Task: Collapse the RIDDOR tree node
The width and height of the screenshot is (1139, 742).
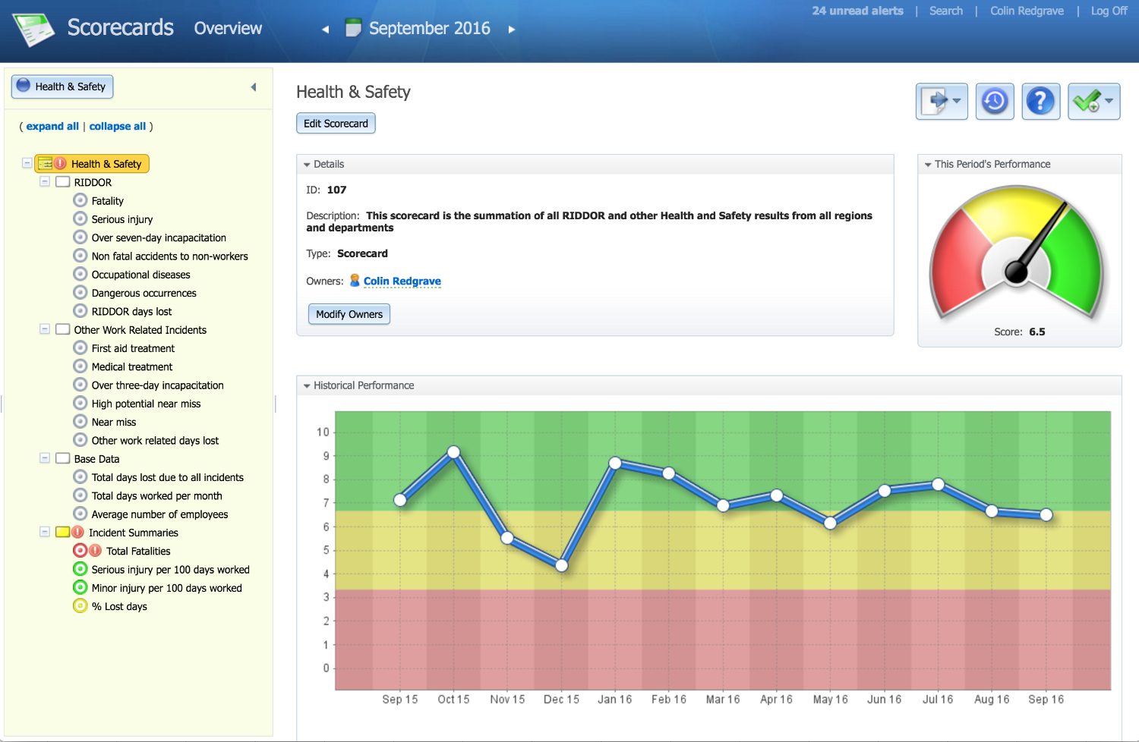Action: pos(45,182)
